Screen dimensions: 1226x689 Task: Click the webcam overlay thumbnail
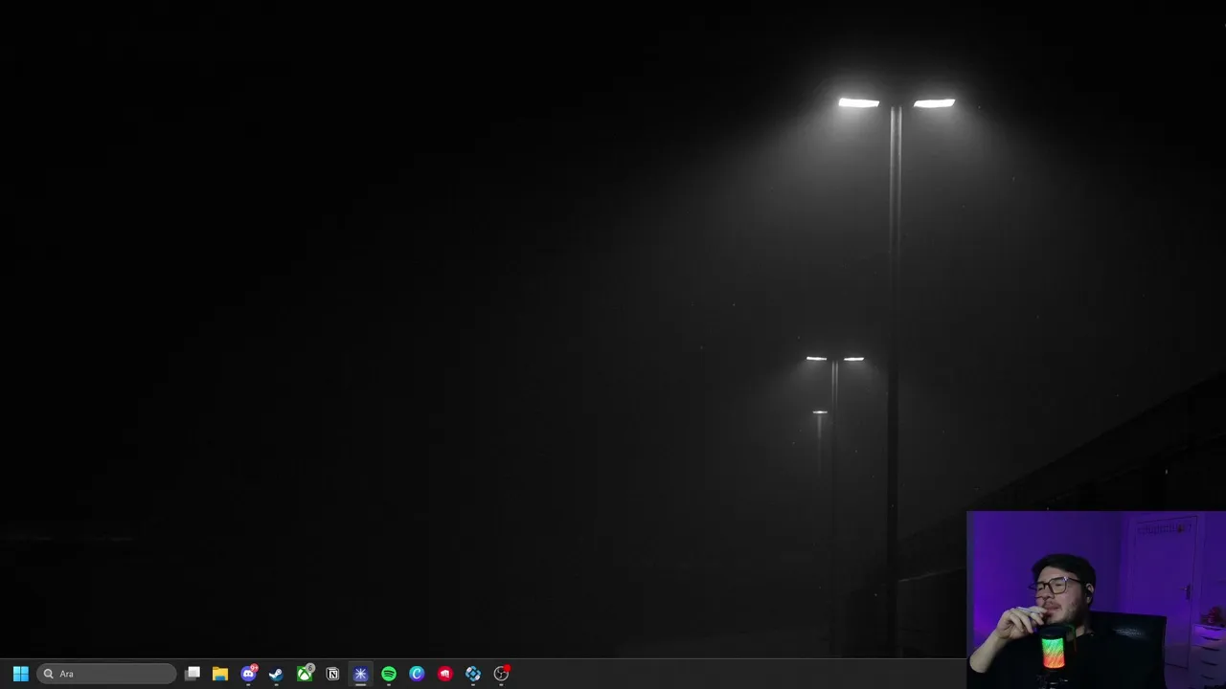pos(1096,600)
